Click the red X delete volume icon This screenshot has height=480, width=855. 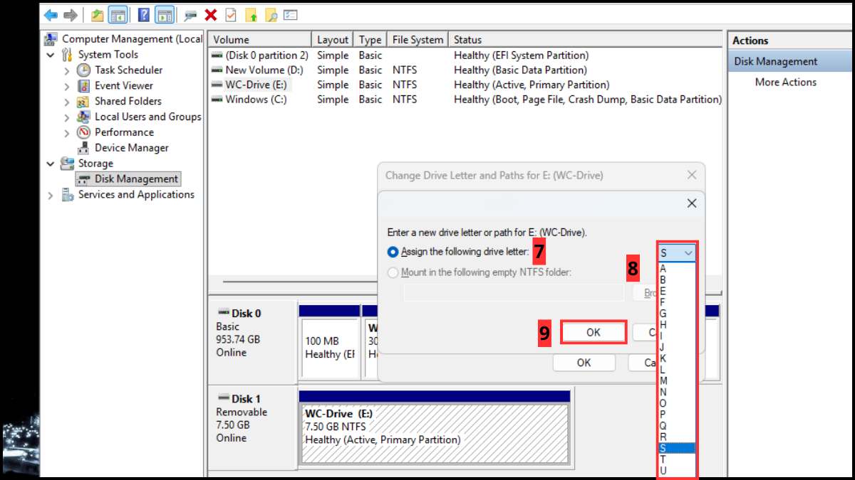tap(210, 14)
